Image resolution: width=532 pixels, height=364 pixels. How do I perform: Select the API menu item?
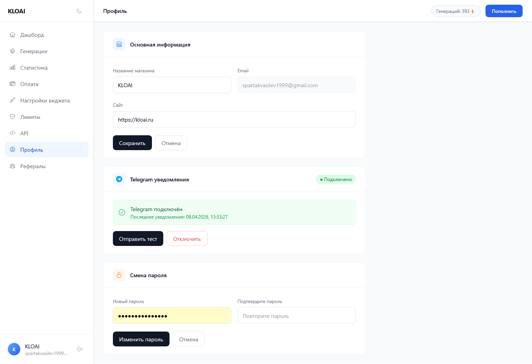(24, 133)
